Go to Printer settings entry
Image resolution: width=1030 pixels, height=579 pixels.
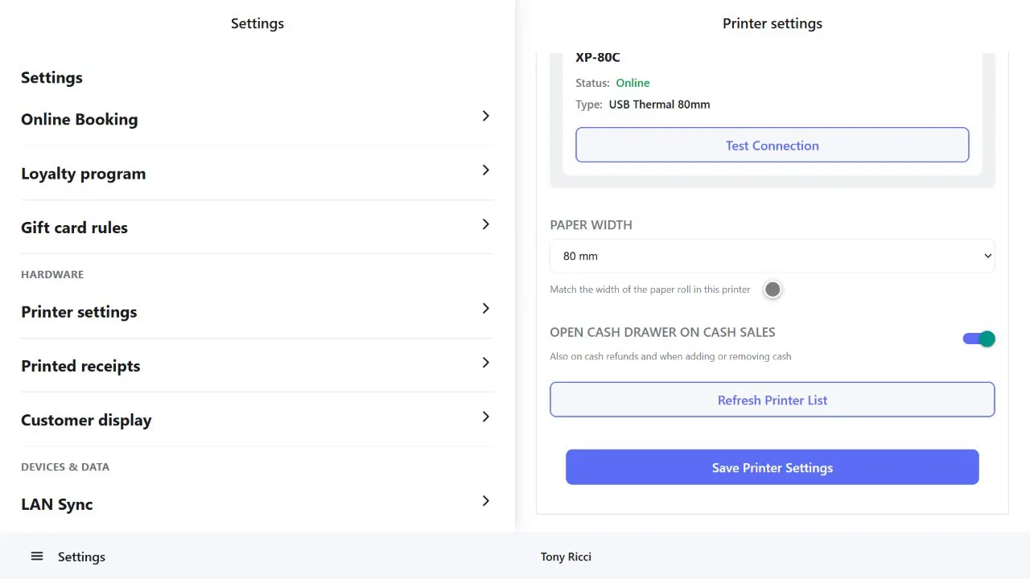coord(257,311)
